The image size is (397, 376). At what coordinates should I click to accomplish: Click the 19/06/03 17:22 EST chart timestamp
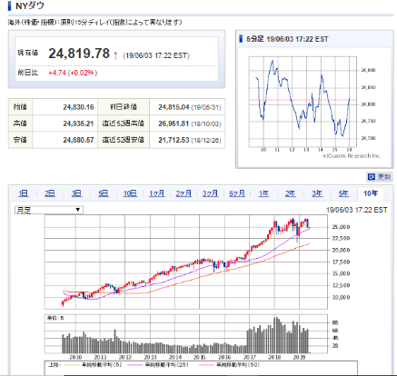pyautogui.click(x=357, y=210)
